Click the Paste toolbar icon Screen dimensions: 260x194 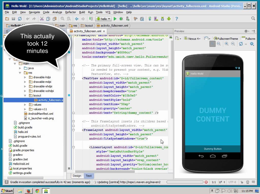click(55, 19)
